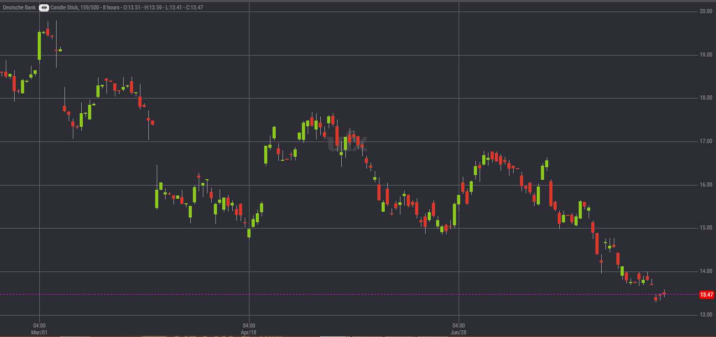Click the 17.00 price axis label
Image resolution: width=716 pixels, height=337 pixels.
tap(706, 142)
